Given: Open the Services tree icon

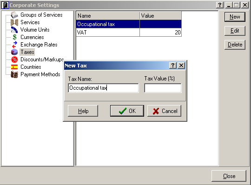Looking at the screenshot, I should (x=14, y=22).
